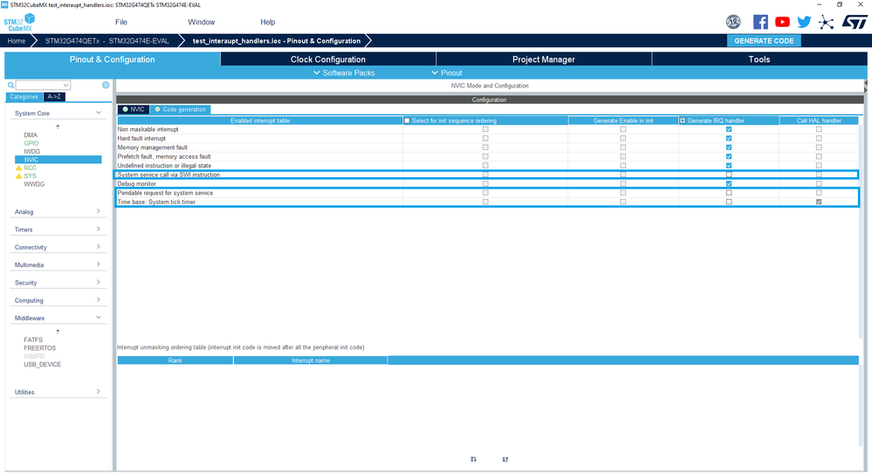This screenshot has width=872, height=473.
Task: Toggle Call HAL handler for System tick timer
Action: coord(819,202)
